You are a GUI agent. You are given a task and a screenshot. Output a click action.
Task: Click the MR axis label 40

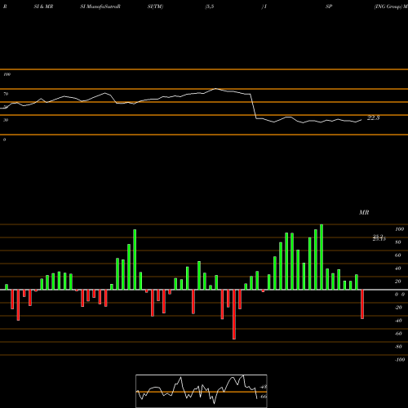tap(398, 268)
